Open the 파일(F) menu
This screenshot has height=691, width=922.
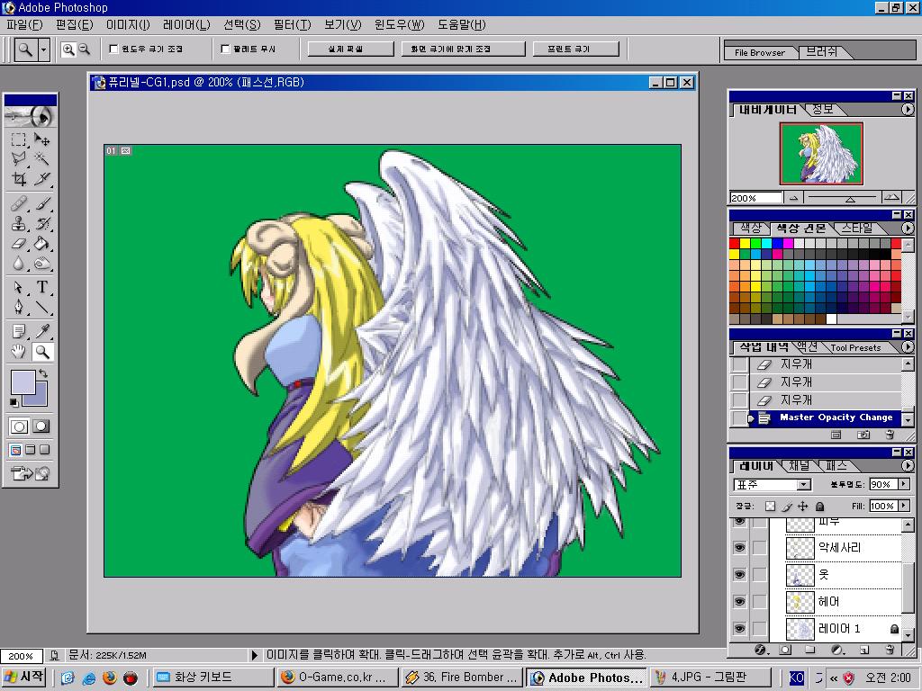[24, 24]
